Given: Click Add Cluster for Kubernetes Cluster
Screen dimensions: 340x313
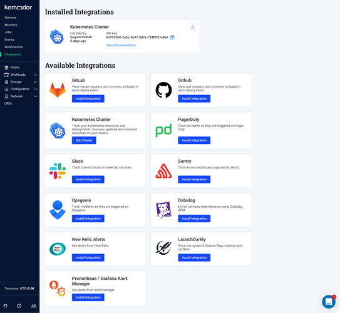Looking at the screenshot, I should pos(84,140).
